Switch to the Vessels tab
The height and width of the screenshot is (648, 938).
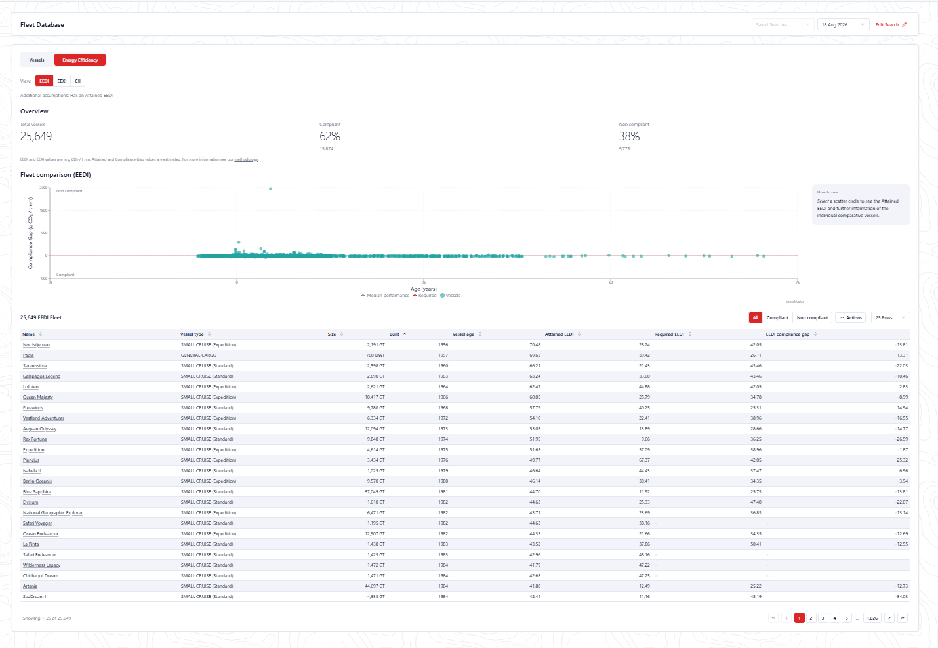point(37,60)
